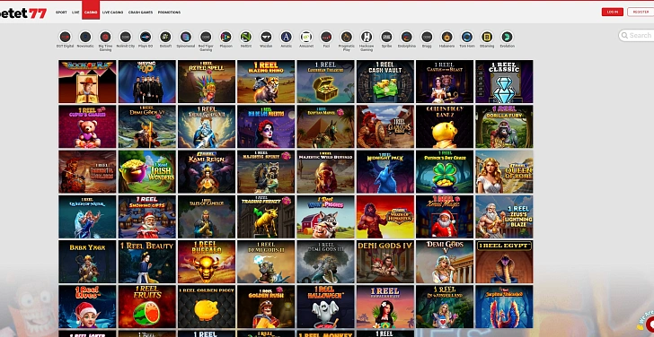Go to homepage via the site logo
Viewport: 654px width, 337px height.
23,13
